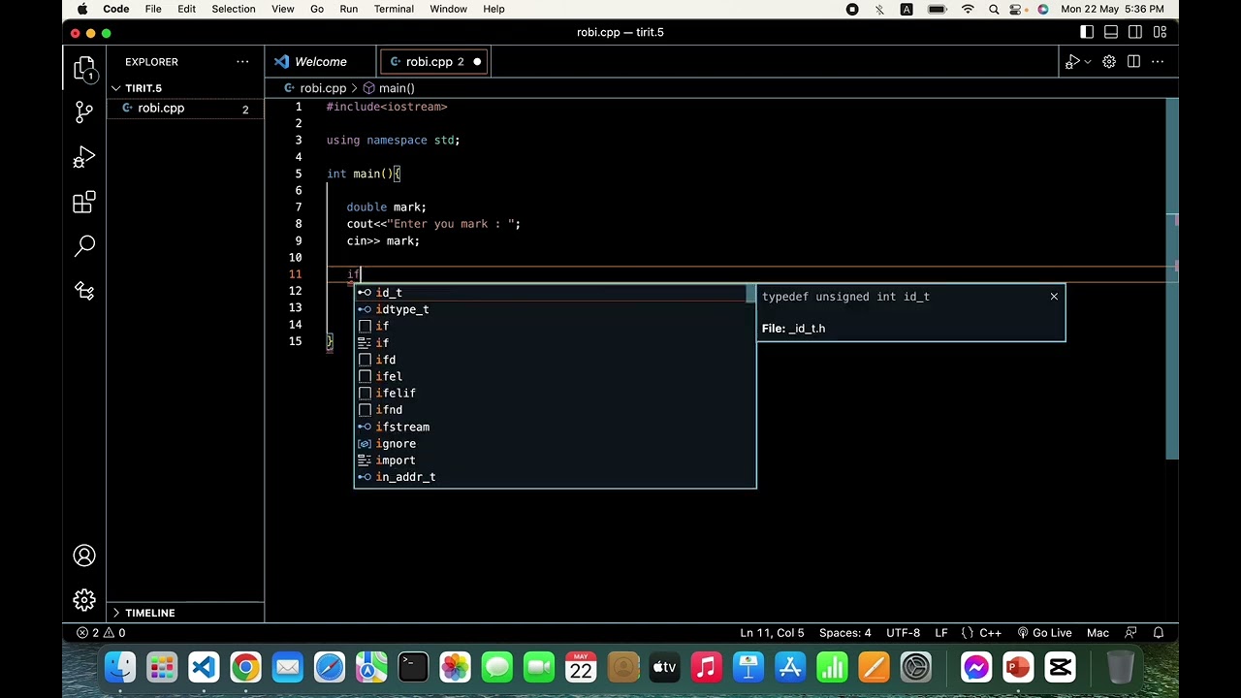
Task: Expand the TIMELINE section
Action: tap(184, 613)
